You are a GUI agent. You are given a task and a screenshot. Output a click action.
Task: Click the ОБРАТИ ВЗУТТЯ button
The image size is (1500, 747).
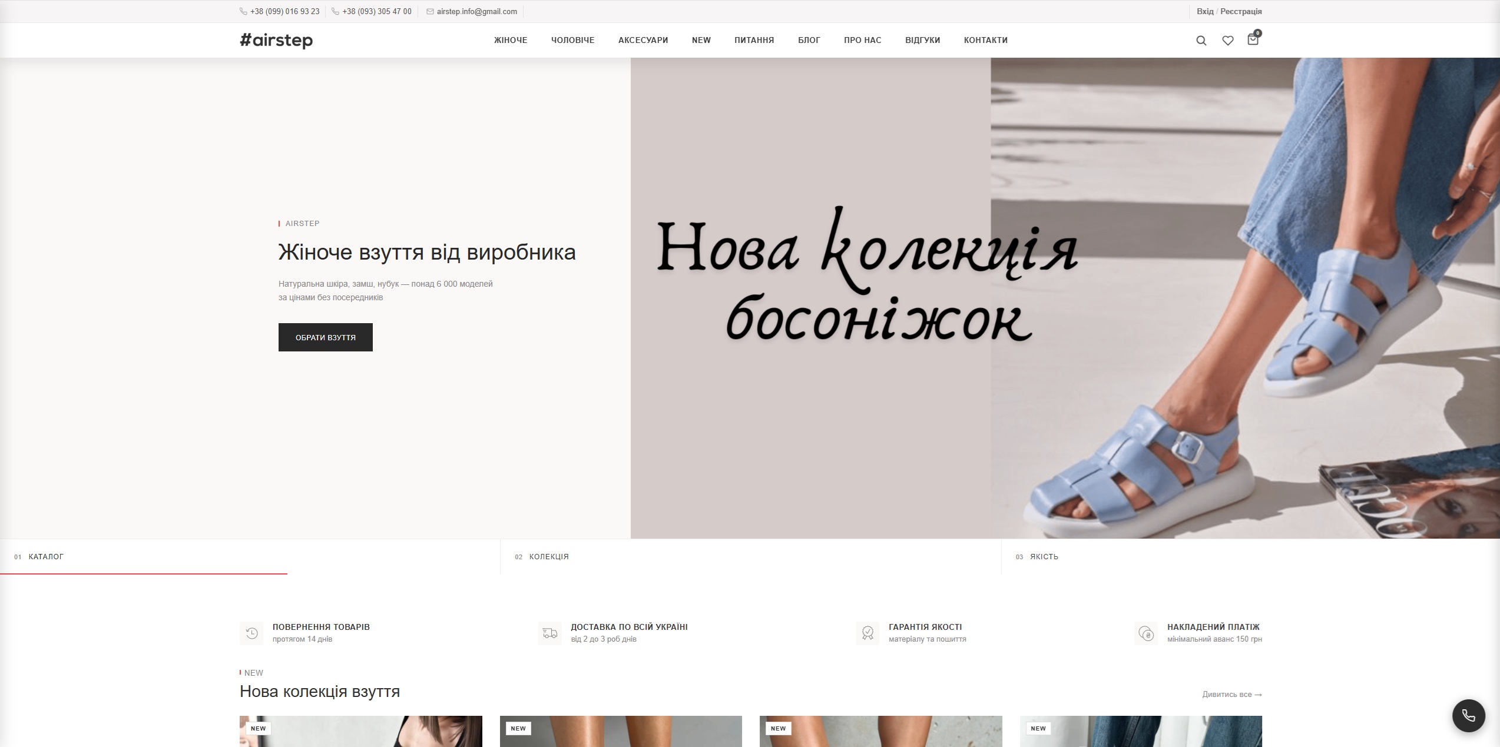click(325, 337)
